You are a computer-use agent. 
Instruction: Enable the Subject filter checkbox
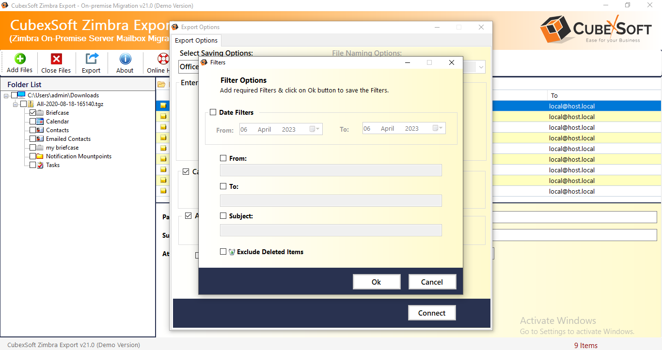pos(223,216)
